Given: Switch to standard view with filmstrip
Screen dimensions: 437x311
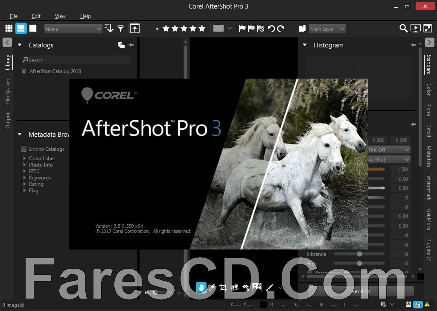Looking at the screenshot, I should pos(21,28).
